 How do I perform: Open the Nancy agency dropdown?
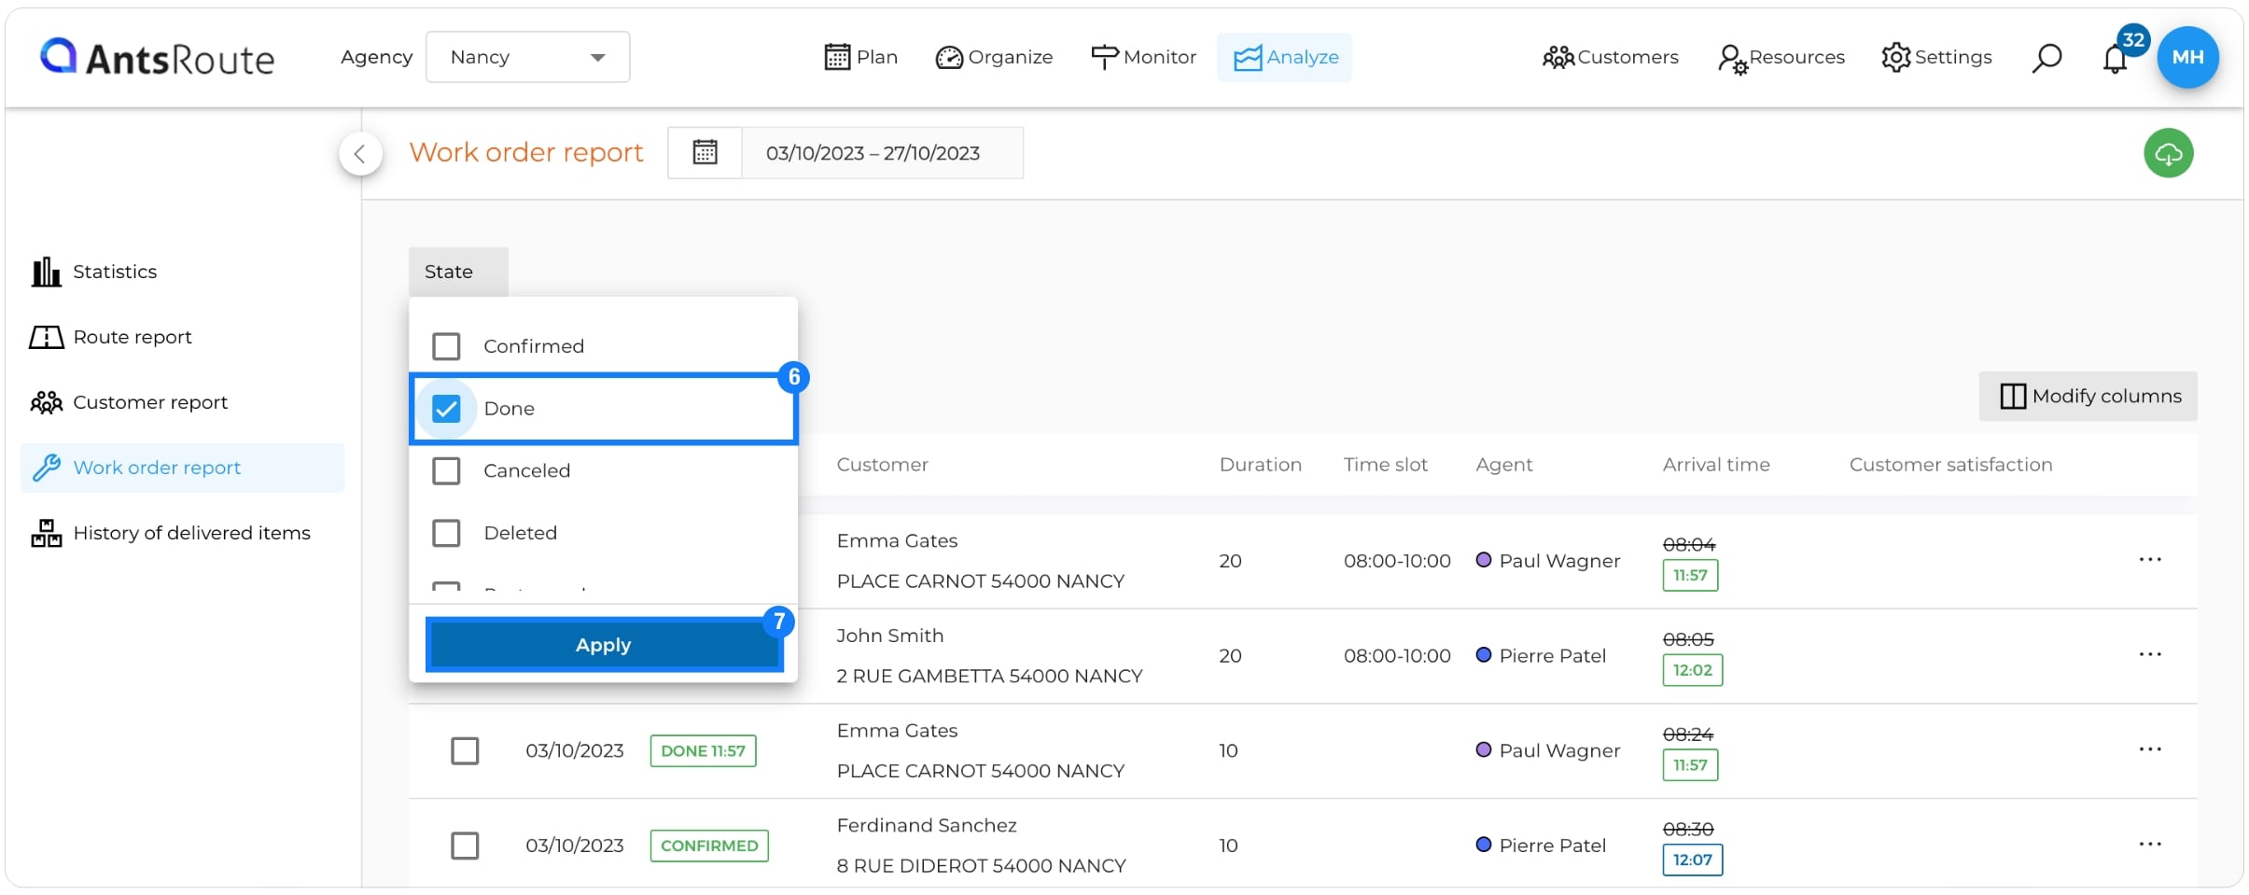point(527,57)
